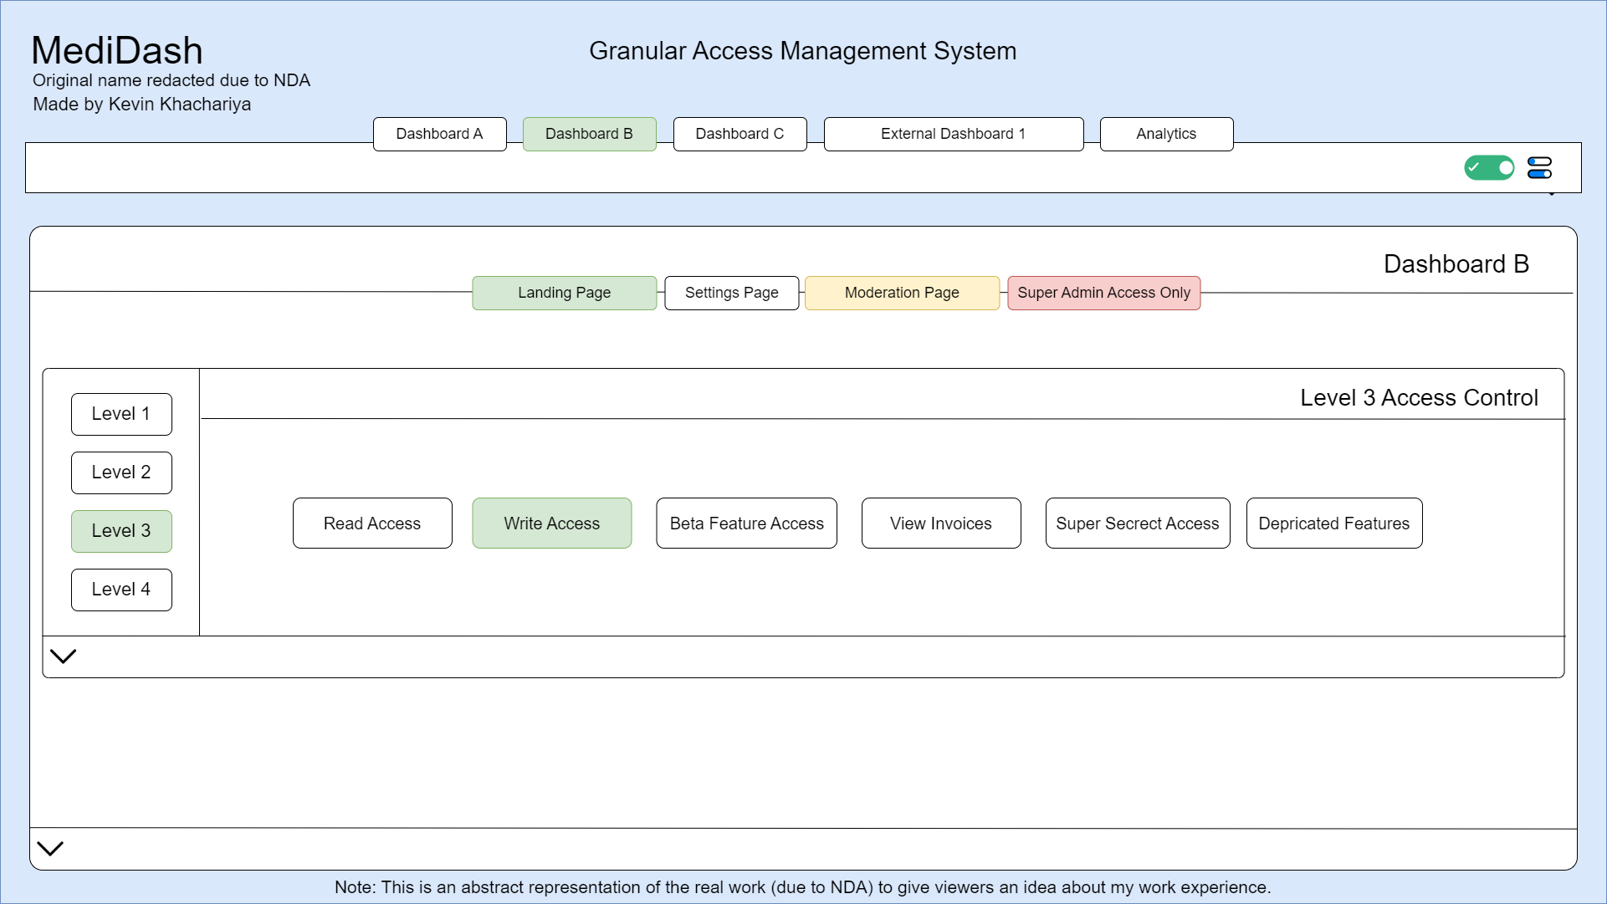
Task: Click Landing Page sub-tab
Action: (566, 293)
